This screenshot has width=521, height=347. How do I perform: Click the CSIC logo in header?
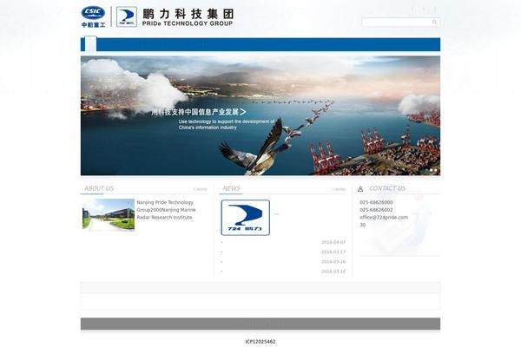[94, 16]
